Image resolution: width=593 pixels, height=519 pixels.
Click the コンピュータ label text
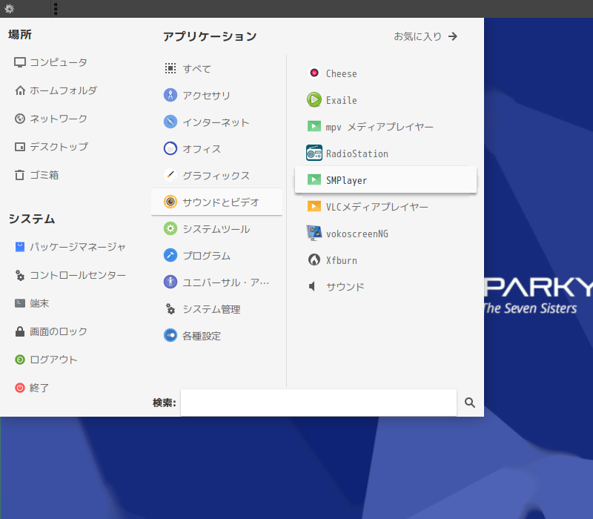coord(59,62)
